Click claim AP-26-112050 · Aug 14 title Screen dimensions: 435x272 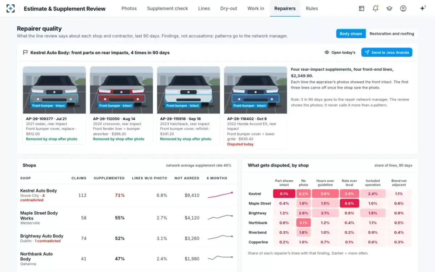(x=114, y=119)
